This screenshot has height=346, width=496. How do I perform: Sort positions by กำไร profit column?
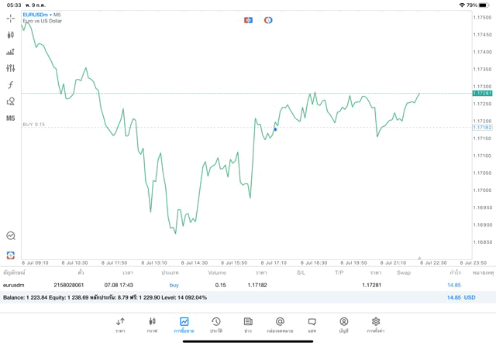pos(454,273)
